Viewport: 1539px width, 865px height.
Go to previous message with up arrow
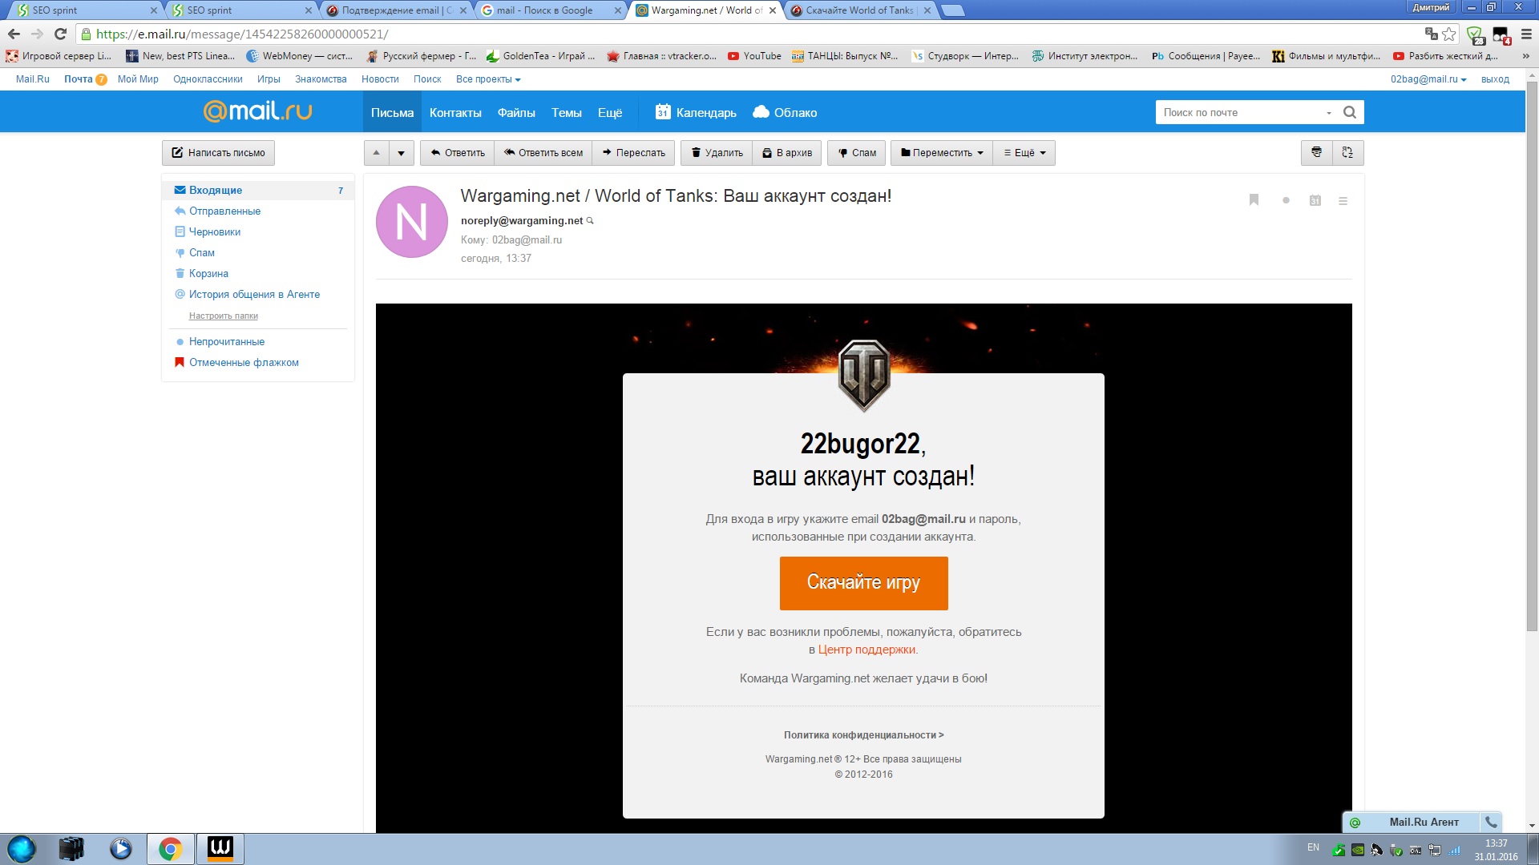377,152
